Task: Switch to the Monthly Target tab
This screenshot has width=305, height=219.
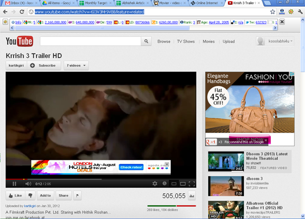Action: click(x=96, y=3)
